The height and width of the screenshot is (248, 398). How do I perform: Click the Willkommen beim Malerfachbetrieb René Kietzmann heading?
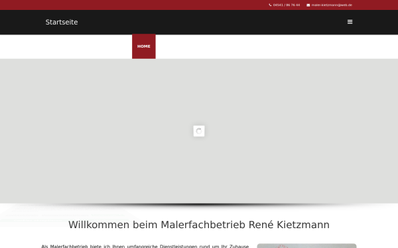pyautogui.click(x=199, y=225)
